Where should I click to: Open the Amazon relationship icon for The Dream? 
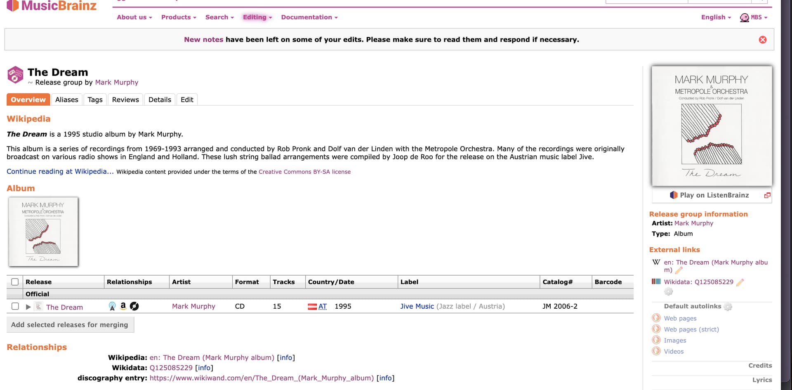123,306
